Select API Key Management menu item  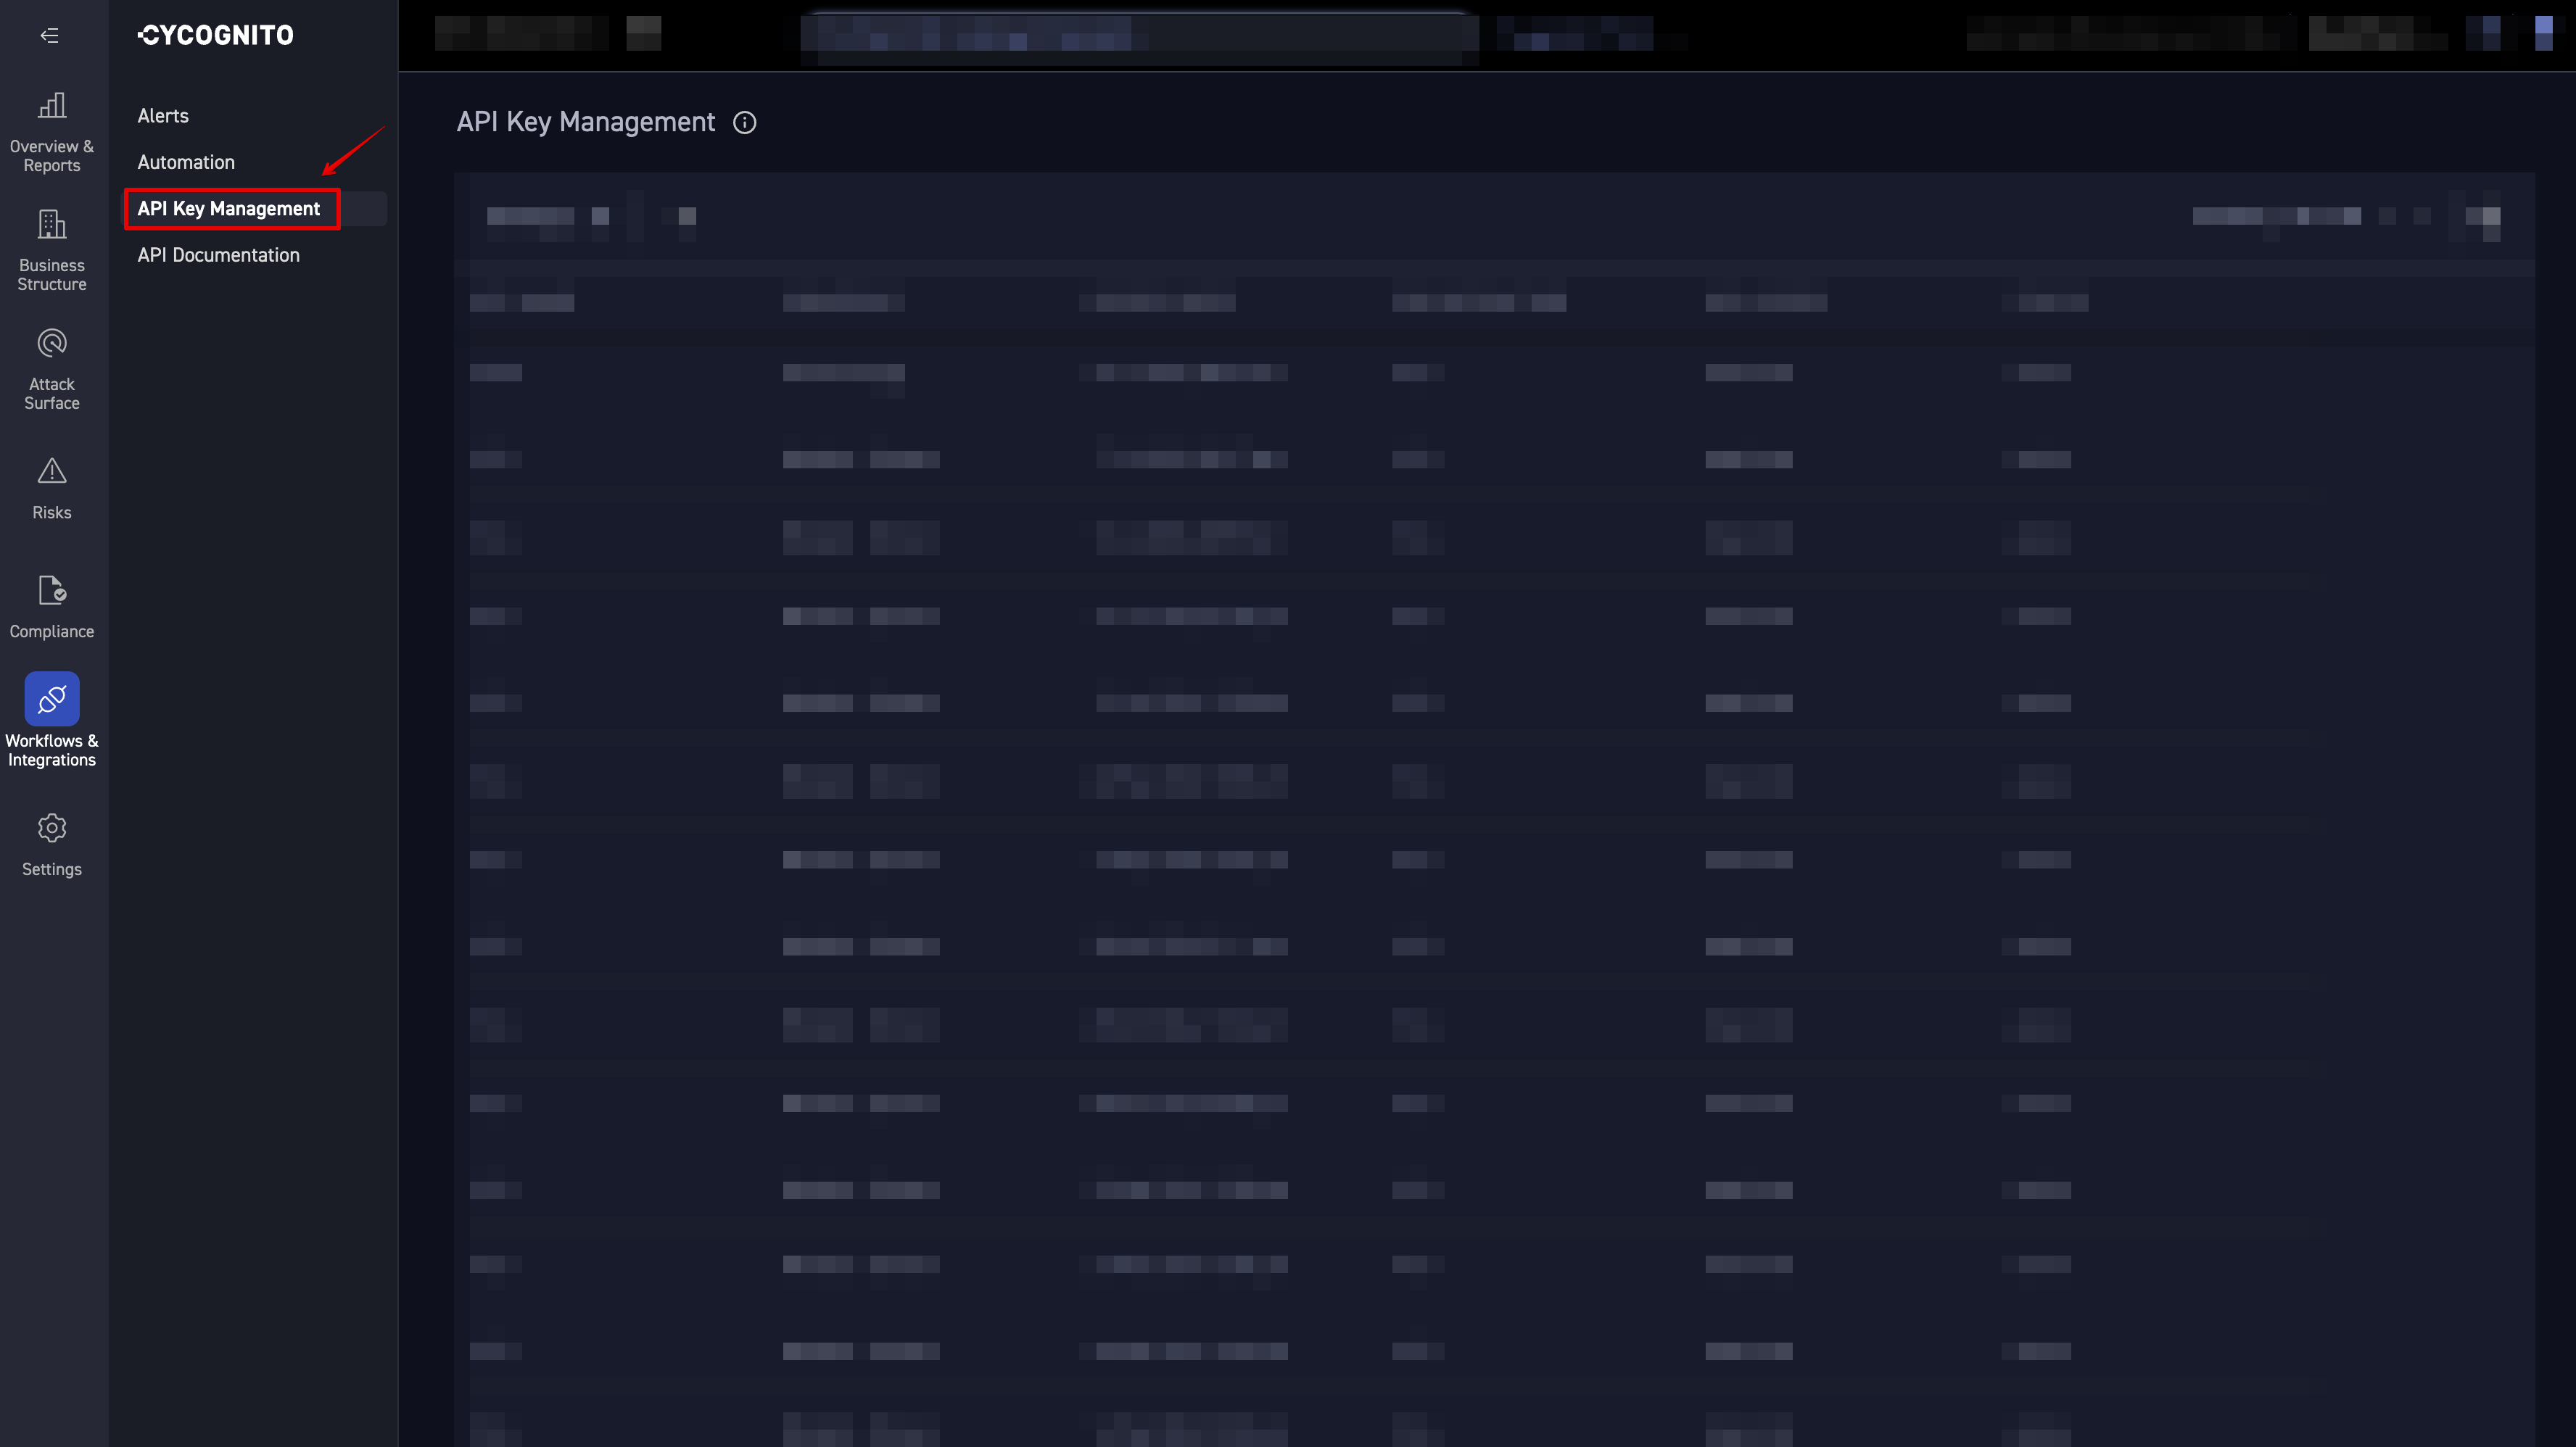point(229,209)
